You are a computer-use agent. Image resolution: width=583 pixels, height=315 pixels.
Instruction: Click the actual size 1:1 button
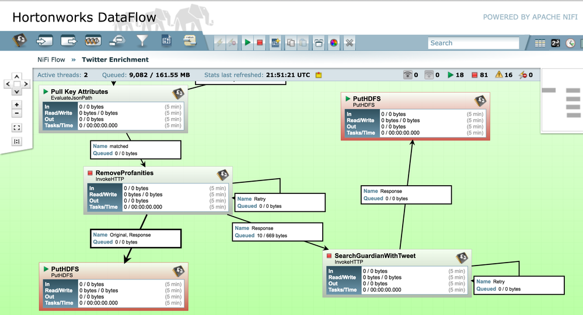[16, 141]
